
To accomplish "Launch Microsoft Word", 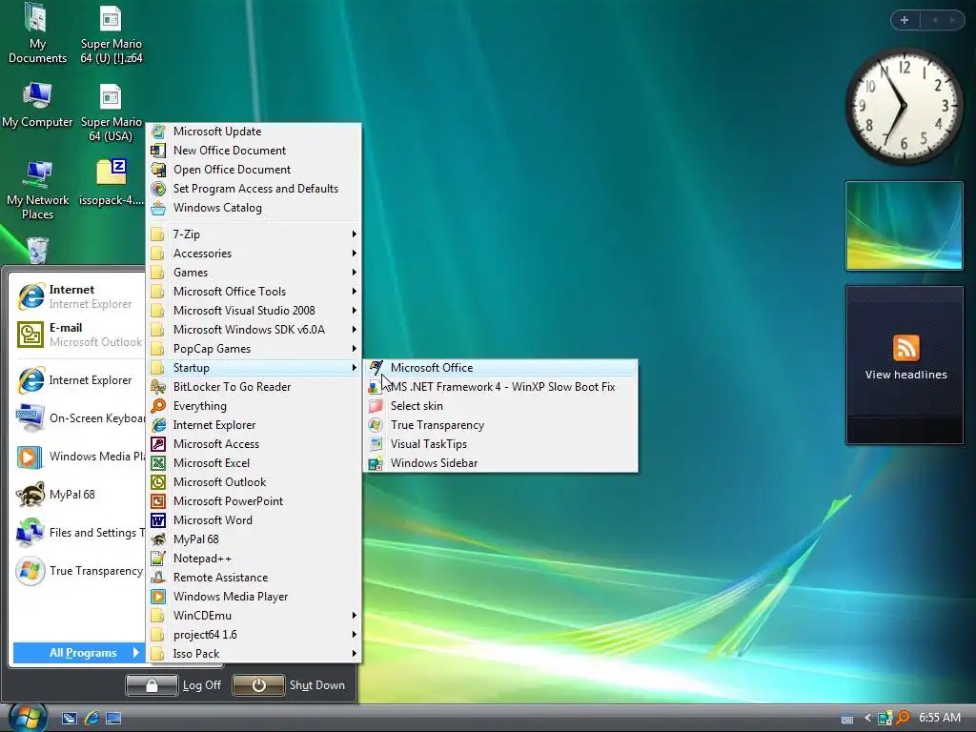I will point(254,520).
